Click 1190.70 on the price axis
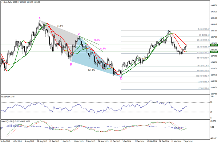Screen dimensions: 218x143 pyautogui.click(x=214, y=75)
